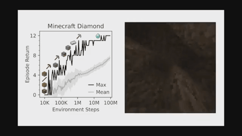The width and height of the screenshot is (242, 136).
Task: Click the crafting table icon
Action: tap(44, 74)
